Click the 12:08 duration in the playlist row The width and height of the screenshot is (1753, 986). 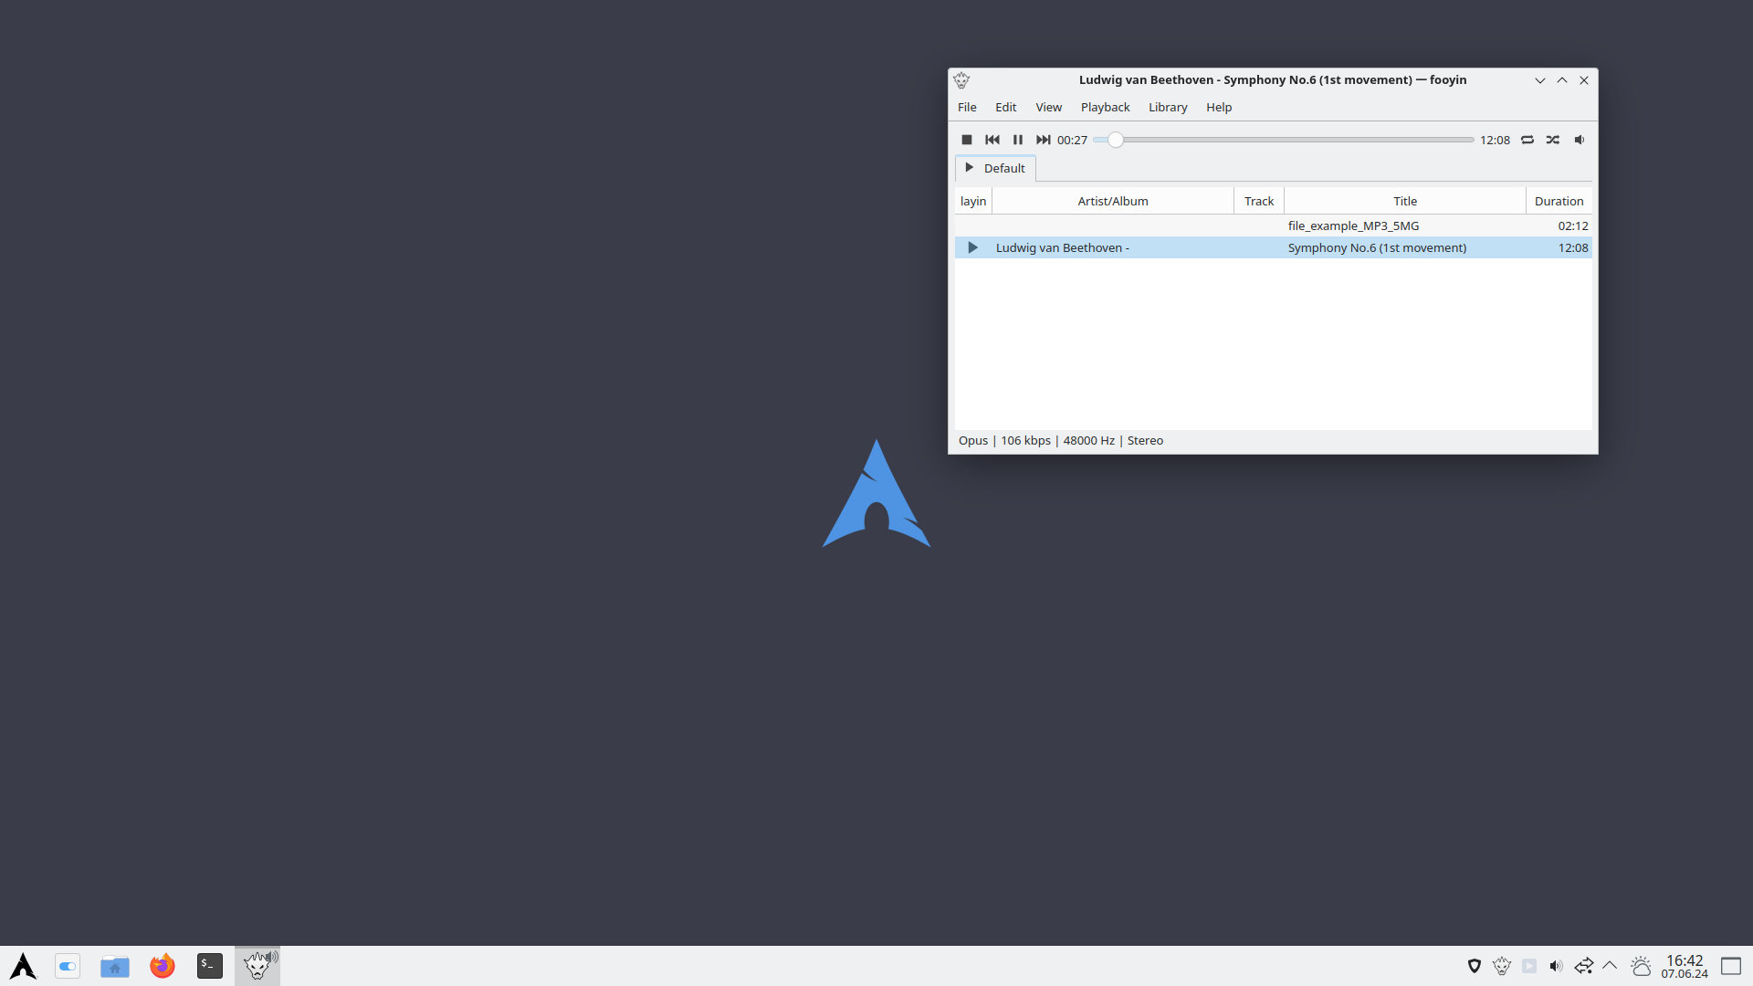coord(1572,247)
